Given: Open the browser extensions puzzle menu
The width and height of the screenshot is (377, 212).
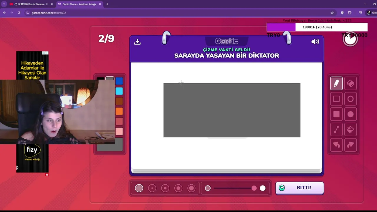Looking at the screenshot, I should 350,13.
